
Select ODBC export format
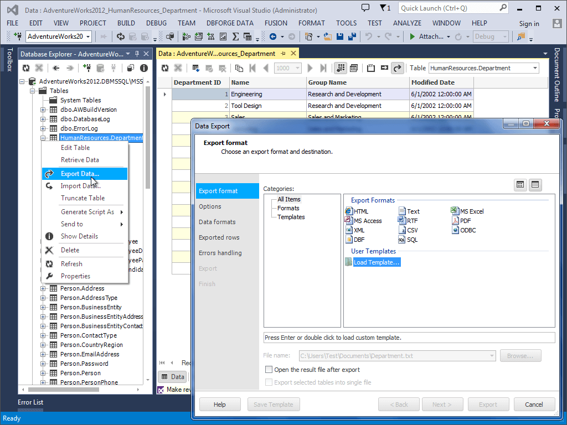pyautogui.click(x=463, y=230)
